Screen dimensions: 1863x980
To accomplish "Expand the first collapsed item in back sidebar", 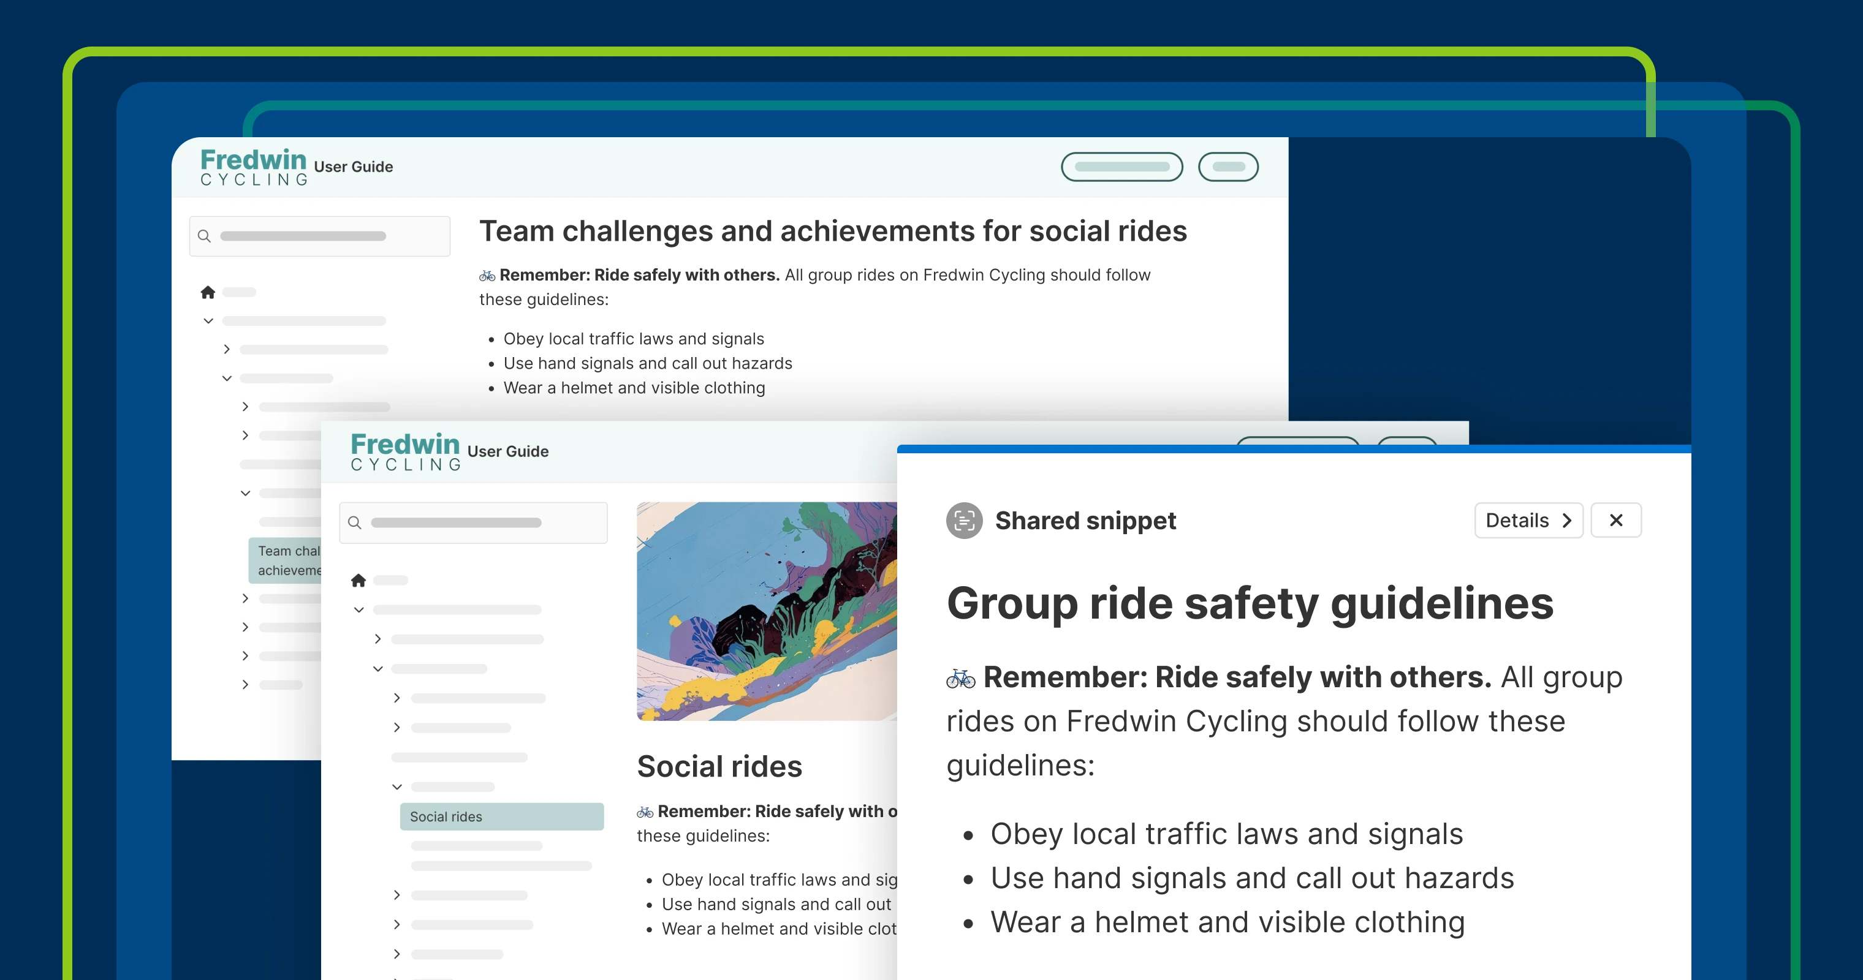I will 226,349.
